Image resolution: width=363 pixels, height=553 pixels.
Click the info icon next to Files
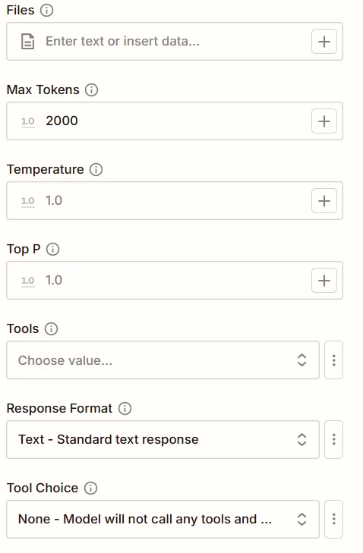point(46,10)
